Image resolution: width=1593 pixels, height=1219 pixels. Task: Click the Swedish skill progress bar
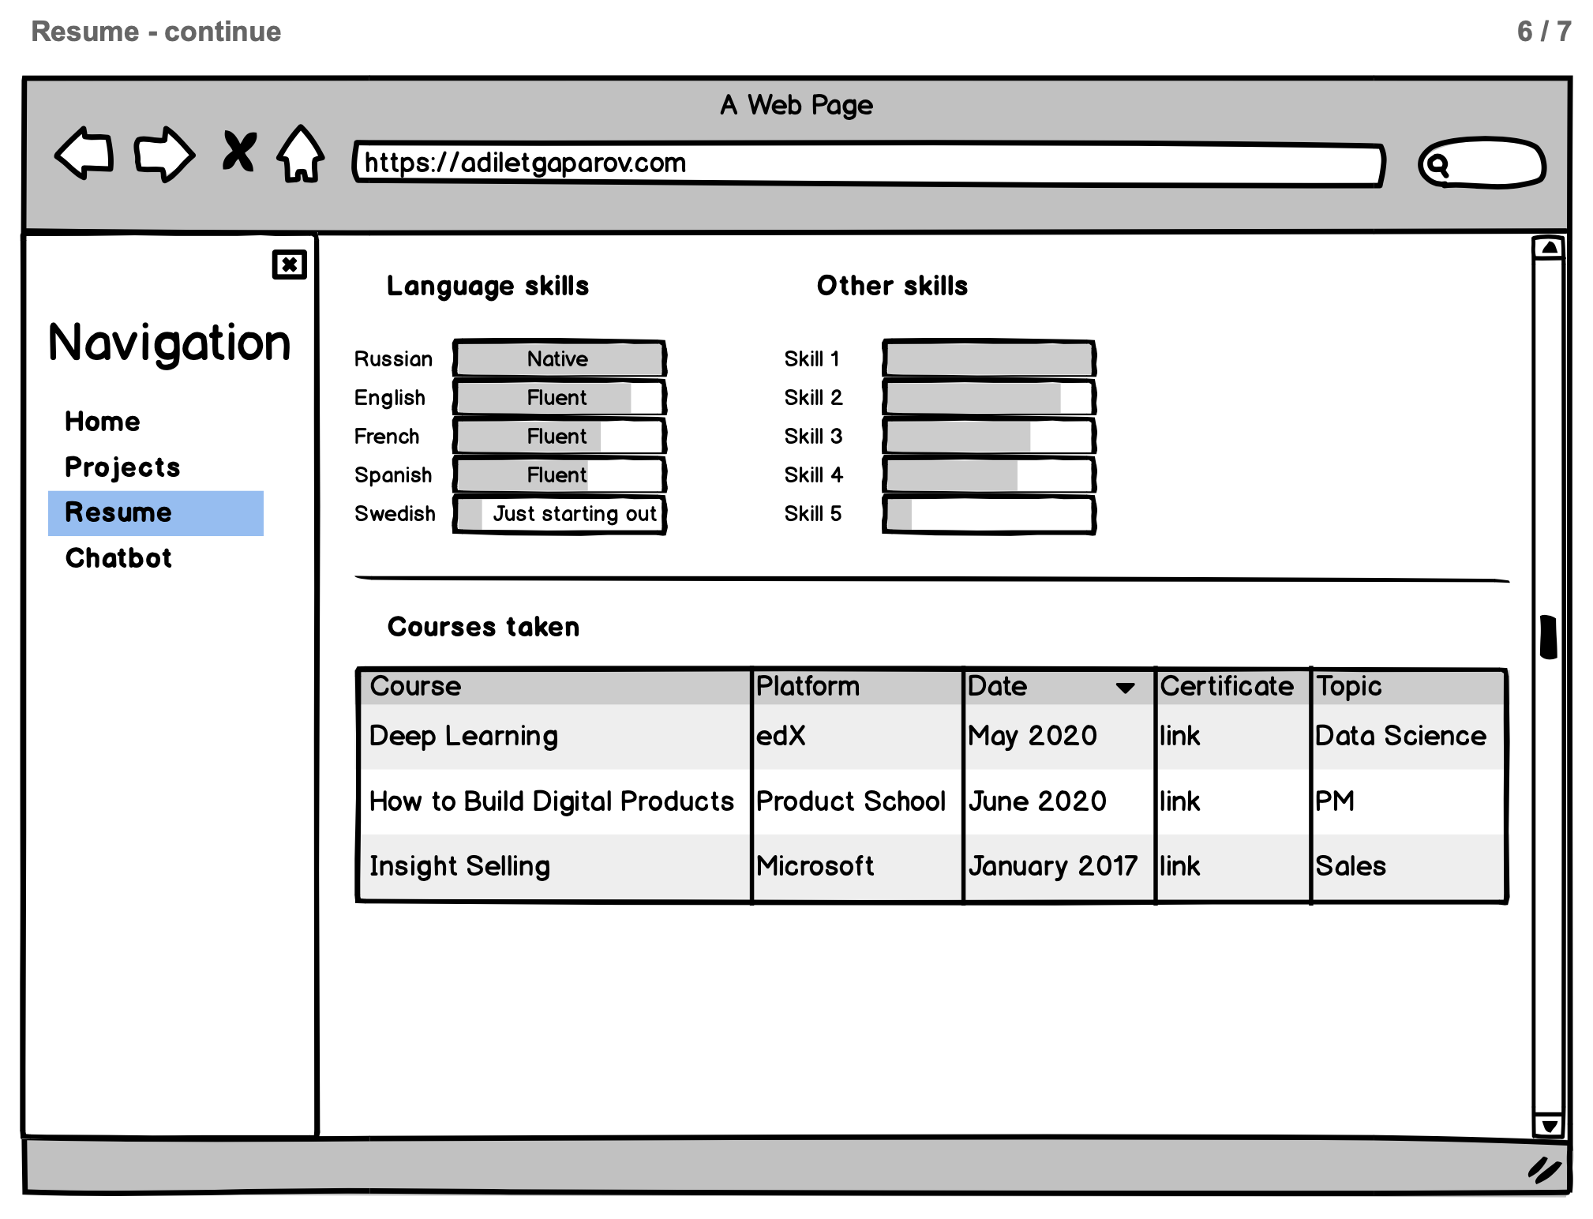(x=560, y=514)
